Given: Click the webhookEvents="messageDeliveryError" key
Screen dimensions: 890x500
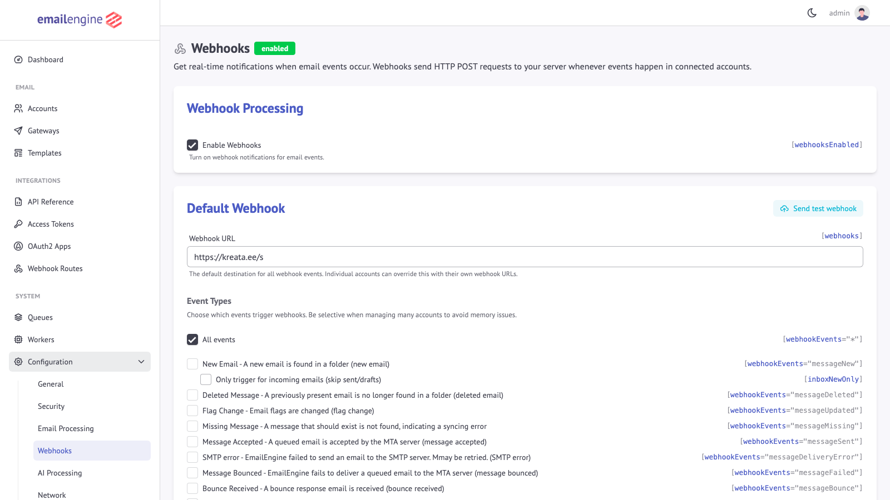Looking at the screenshot, I should point(783,457).
